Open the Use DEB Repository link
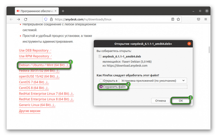This screenshot has width=217, height=136. [x=35, y=51]
